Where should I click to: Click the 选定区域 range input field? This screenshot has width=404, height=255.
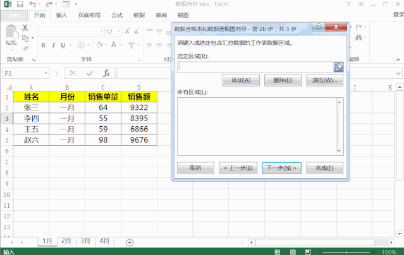pos(255,67)
